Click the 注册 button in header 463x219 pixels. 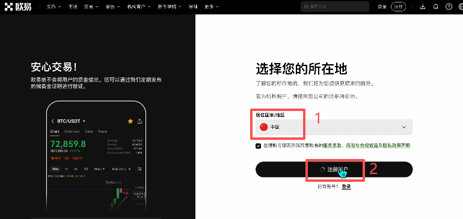point(399,7)
